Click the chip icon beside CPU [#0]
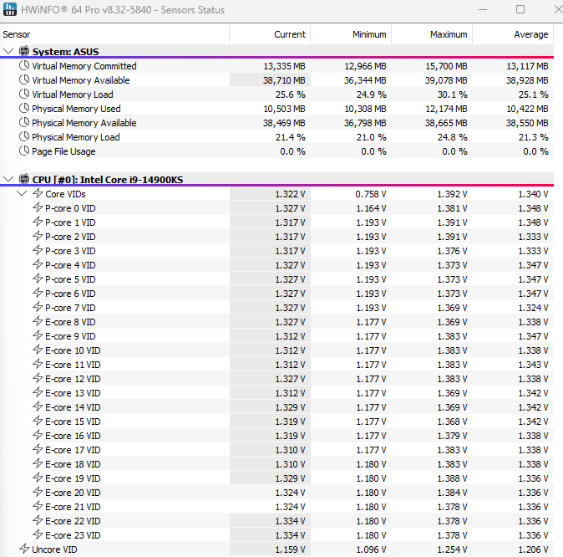563x557 pixels. 24,179
